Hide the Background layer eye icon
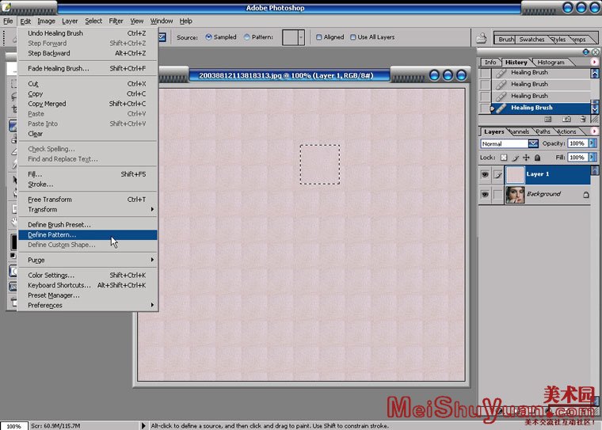Image resolution: width=602 pixels, height=430 pixels. coord(485,194)
